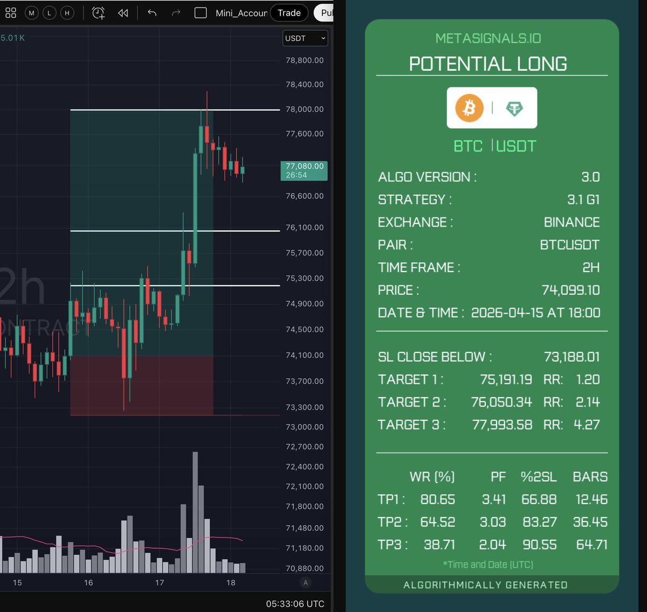Create an alert with the alarm clock icon

[x=98, y=13]
